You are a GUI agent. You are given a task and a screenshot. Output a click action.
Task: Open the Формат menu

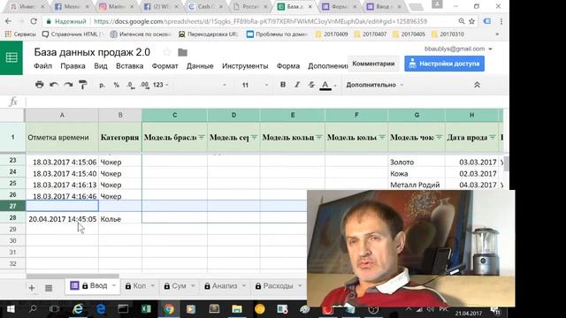click(165, 66)
